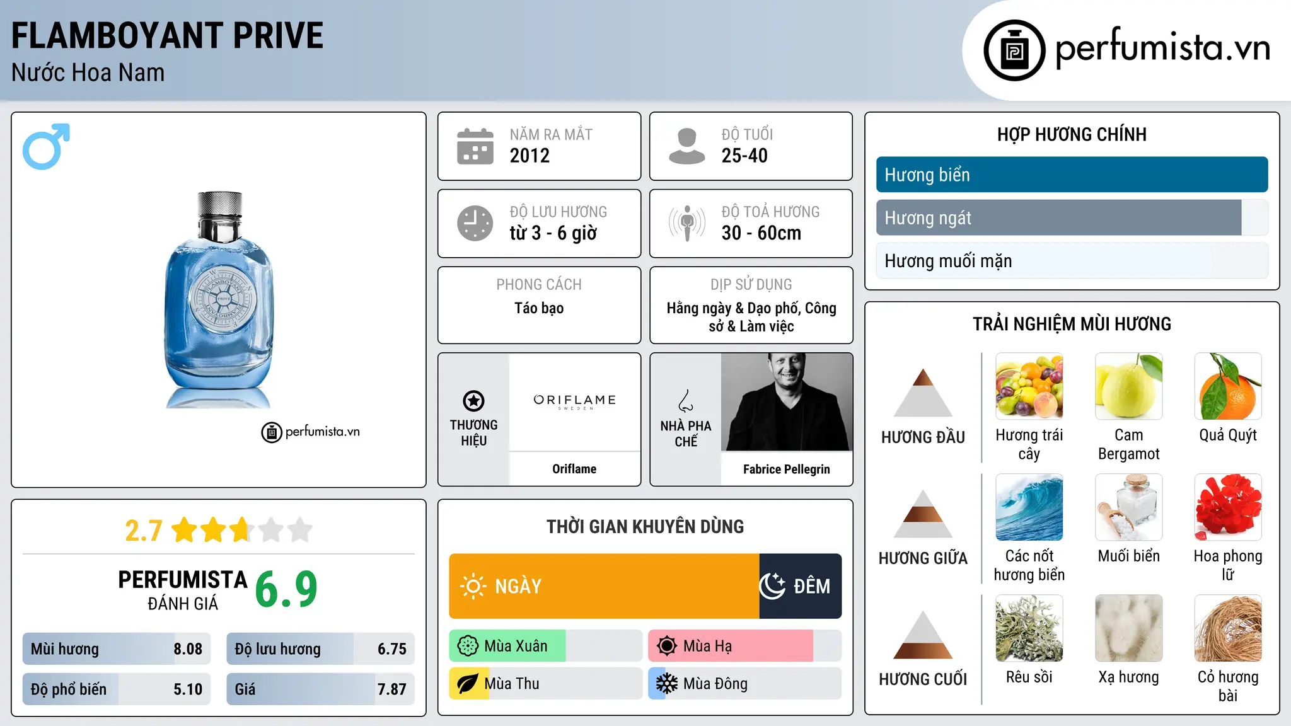Open the Rêu sồi note image
Image resolution: width=1291 pixels, height=726 pixels.
pyautogui.click(x=1029, y=628)
